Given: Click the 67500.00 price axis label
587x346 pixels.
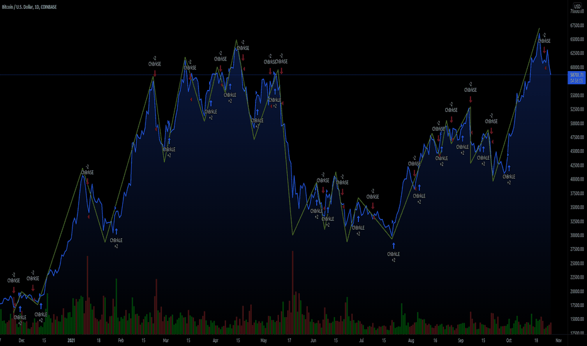Looking at the screenshot, I should tap(577, 25).
